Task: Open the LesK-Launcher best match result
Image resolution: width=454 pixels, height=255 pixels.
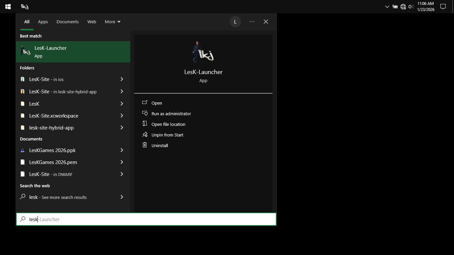Action: pos(73,52)
